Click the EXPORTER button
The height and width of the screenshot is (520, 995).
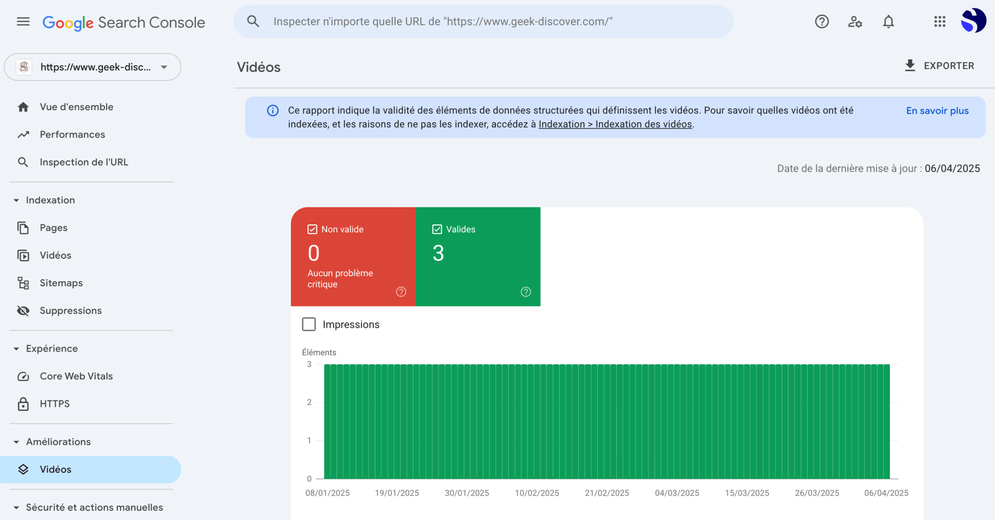940,66
